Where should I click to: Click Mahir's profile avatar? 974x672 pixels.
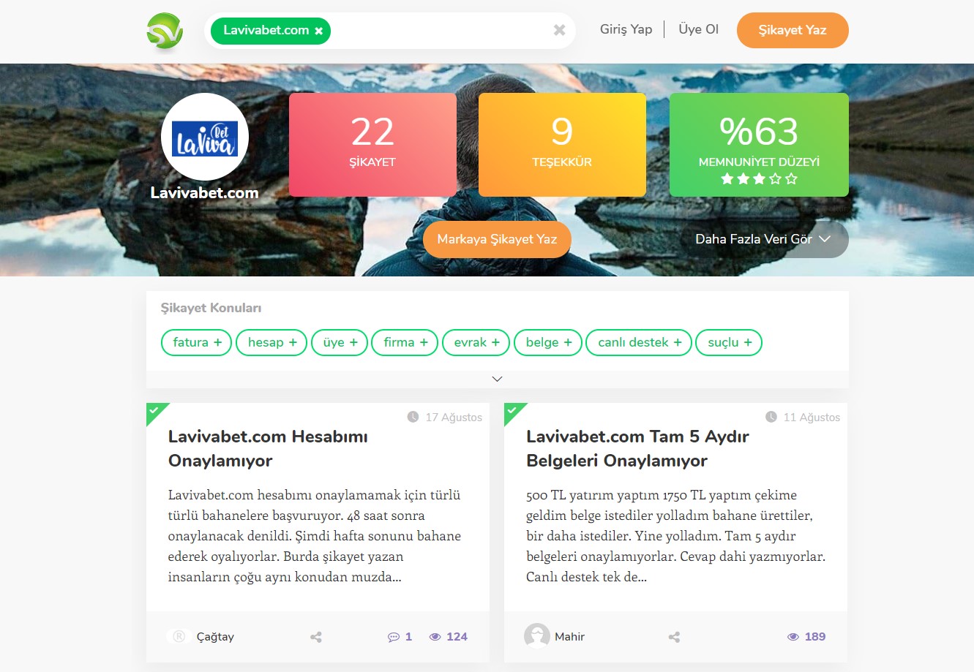pyautogui.click(x=536, y=636)
